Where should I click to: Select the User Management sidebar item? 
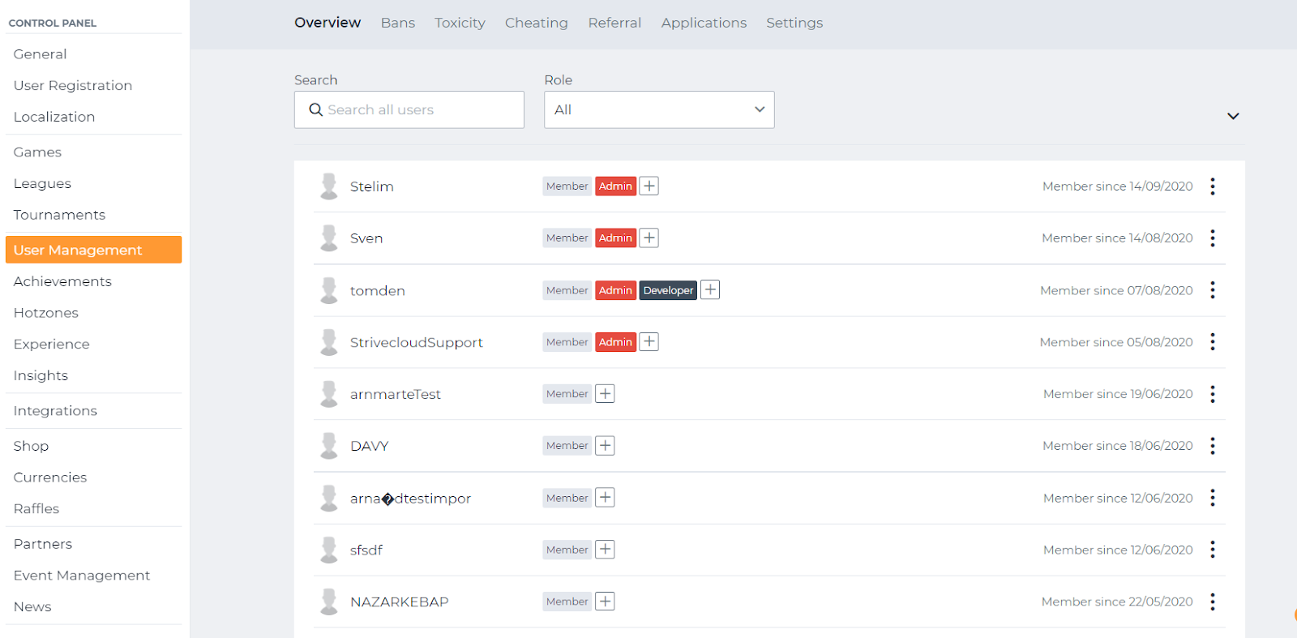93,250
